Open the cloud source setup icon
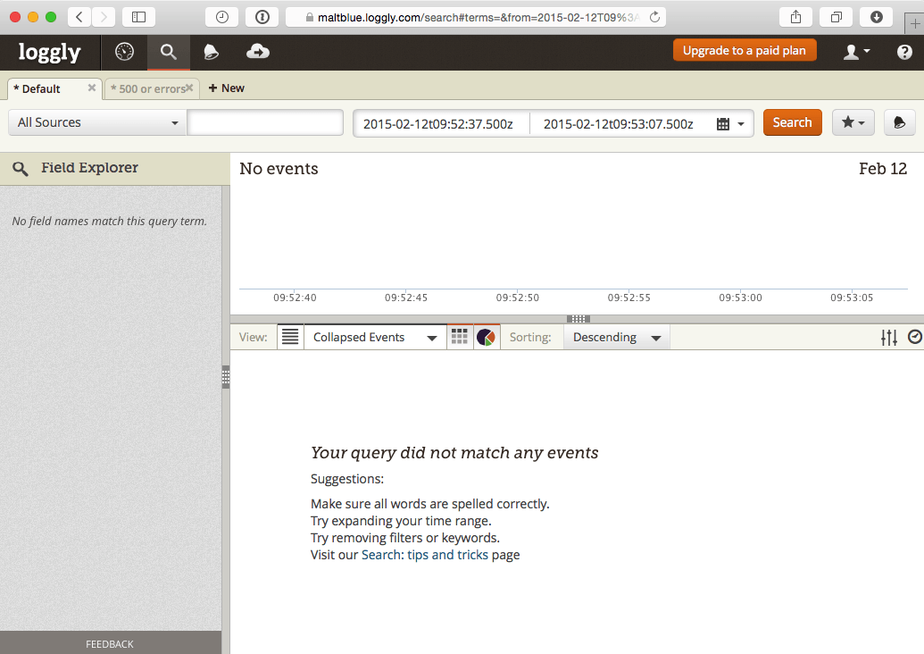This screenshot has width=924, height=654. (x=257, y=52)
